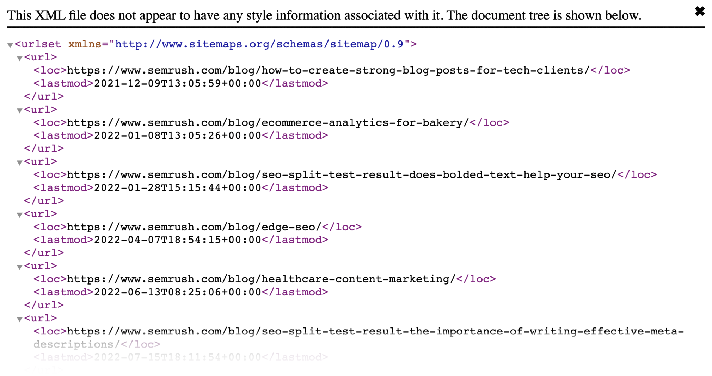Click the lastmod date 2022-04-07T18:54:15
The height and width of the screenshot is (376, 712).
tap(177, 240)
